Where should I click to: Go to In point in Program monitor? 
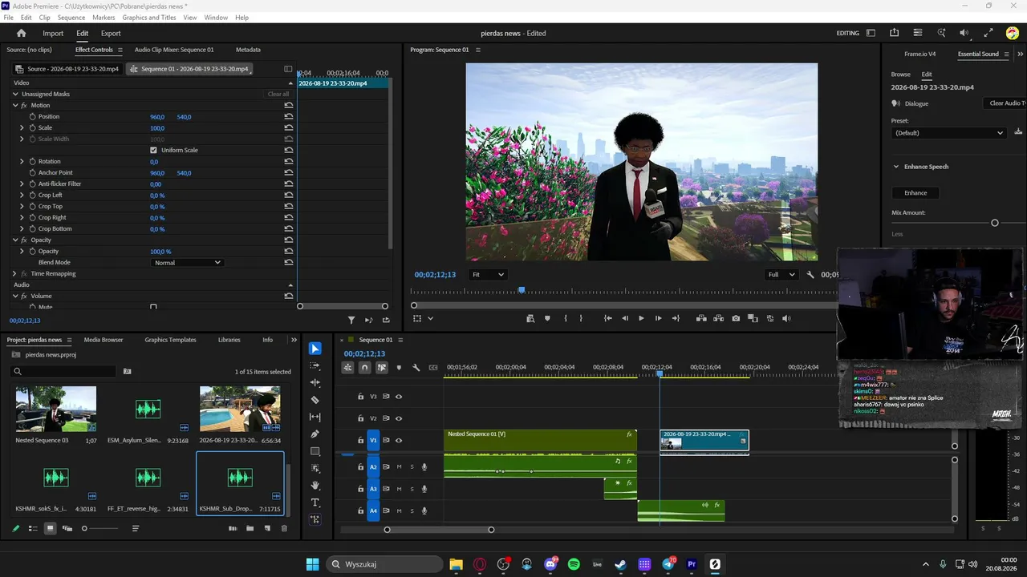point(607,318)
